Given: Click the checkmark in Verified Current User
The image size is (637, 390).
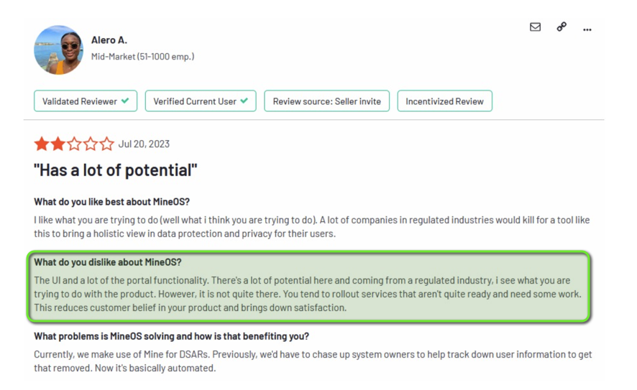Looking at the screenshot, I should pos(244,101).
